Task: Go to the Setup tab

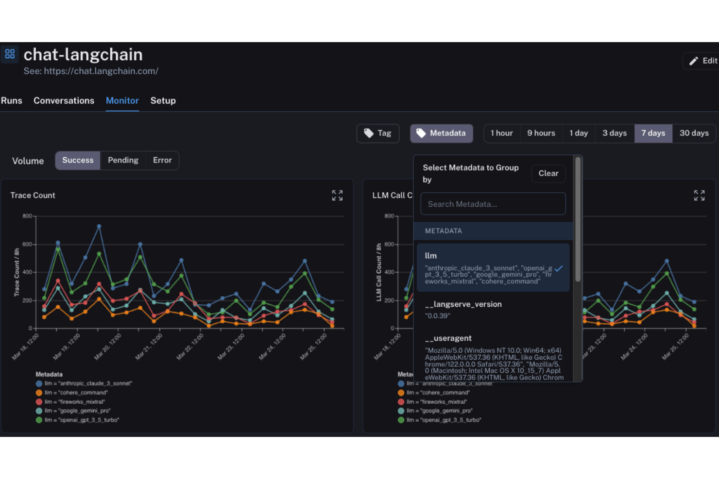Action: [163, 100]
